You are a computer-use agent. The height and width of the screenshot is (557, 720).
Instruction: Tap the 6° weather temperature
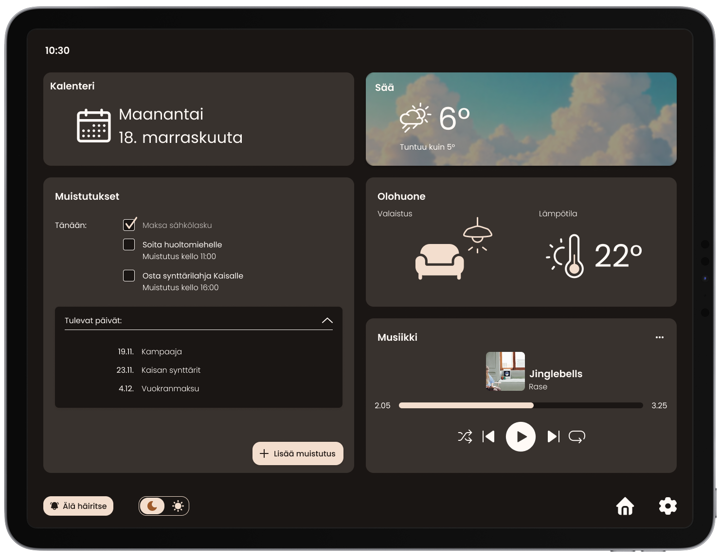[454, 119]
